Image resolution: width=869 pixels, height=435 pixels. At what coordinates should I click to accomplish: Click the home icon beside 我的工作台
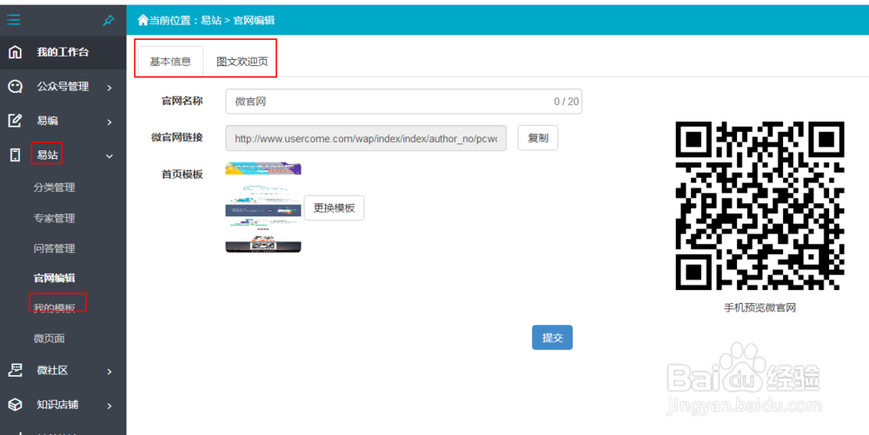15,52
